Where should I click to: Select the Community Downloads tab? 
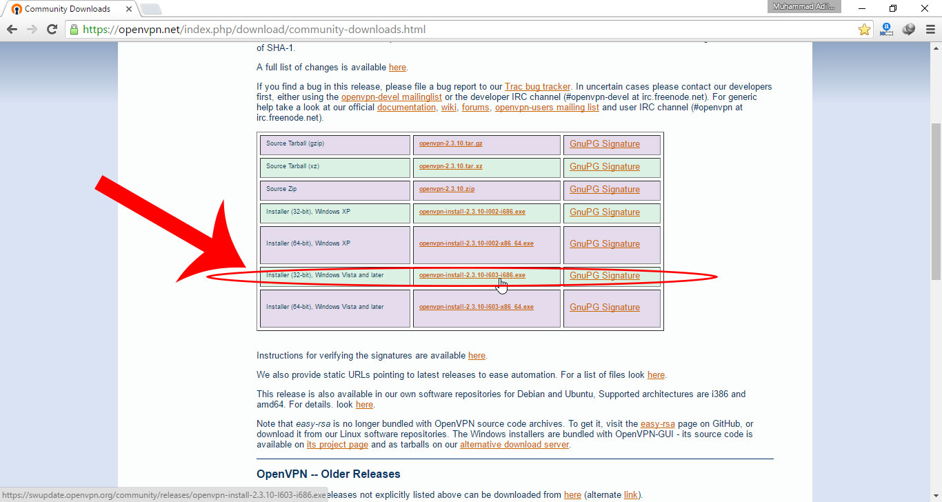click(67, 9)
